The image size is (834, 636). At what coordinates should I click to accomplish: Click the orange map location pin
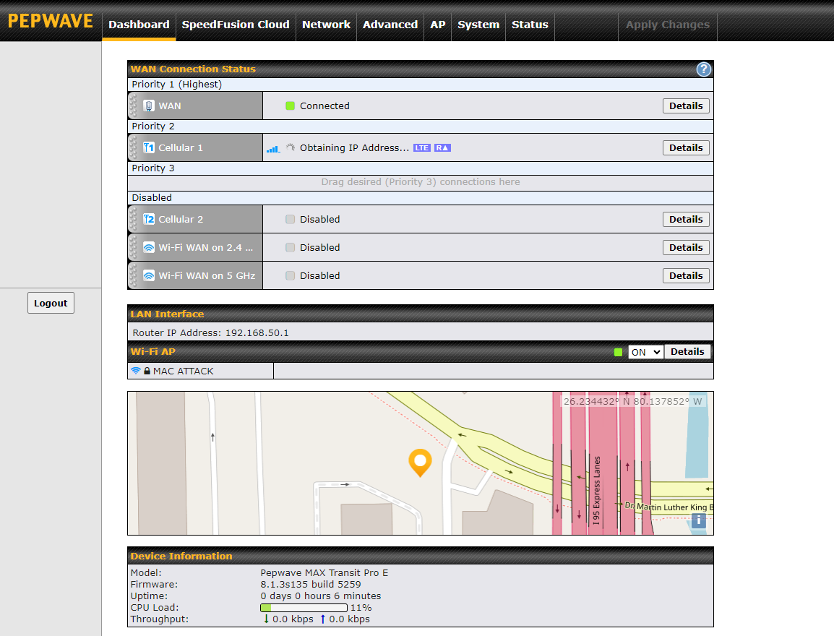click(x=420, y=462)
